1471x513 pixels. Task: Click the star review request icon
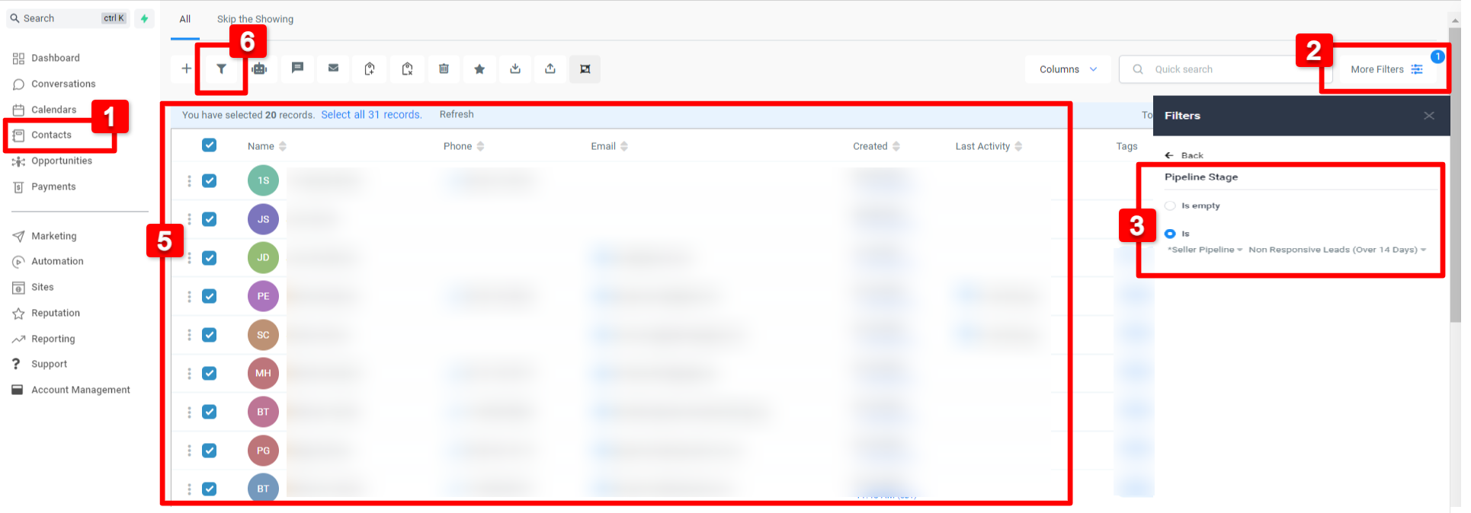point(479,69)
